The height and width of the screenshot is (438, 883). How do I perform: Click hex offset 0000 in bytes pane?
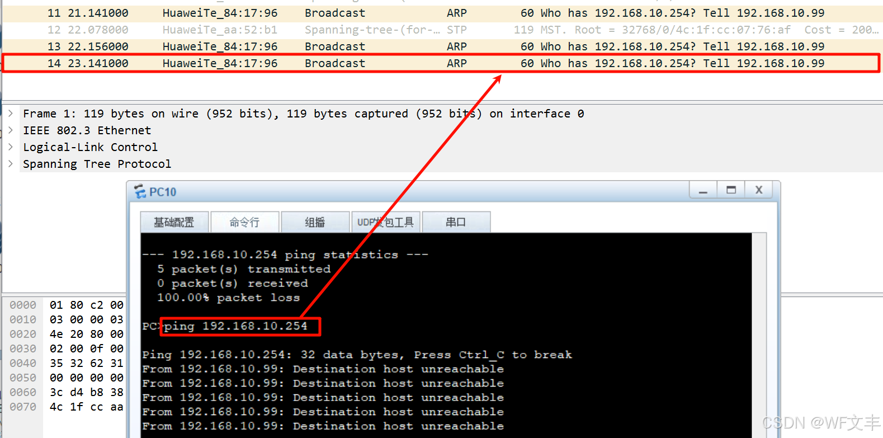[23, 305]
